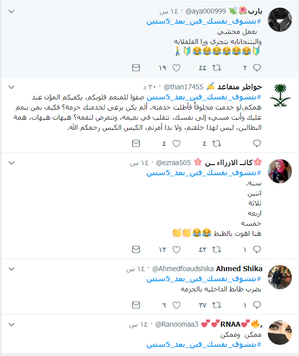View the Saudi emblem profile picture

click(x=280, y=95)
